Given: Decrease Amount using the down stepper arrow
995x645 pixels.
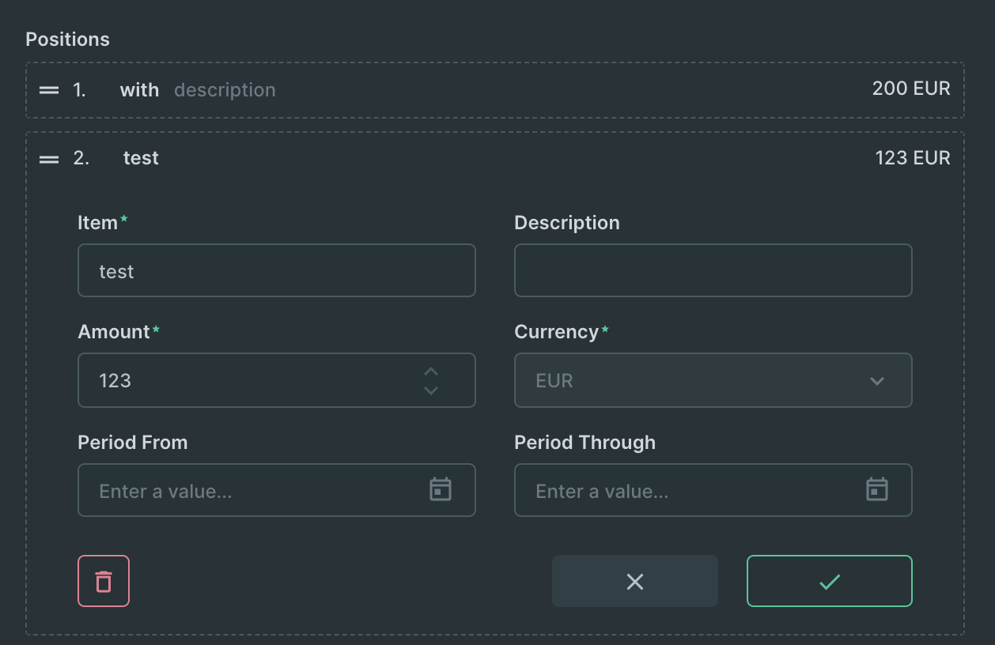Looking at the screenshot, I should (431, 389).
